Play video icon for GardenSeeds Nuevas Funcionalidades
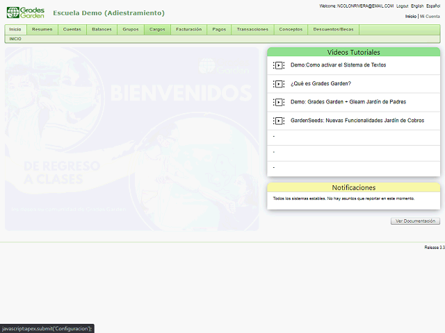The width and height of the screenshot is (445, 333). 279,121
